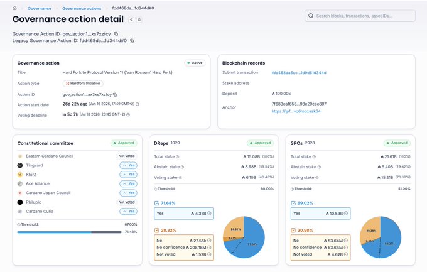Image resolution: width=427 pixels, height=272 pixels.
Task: Click the Approved badge in DReps card
Action: coord(261,143)
